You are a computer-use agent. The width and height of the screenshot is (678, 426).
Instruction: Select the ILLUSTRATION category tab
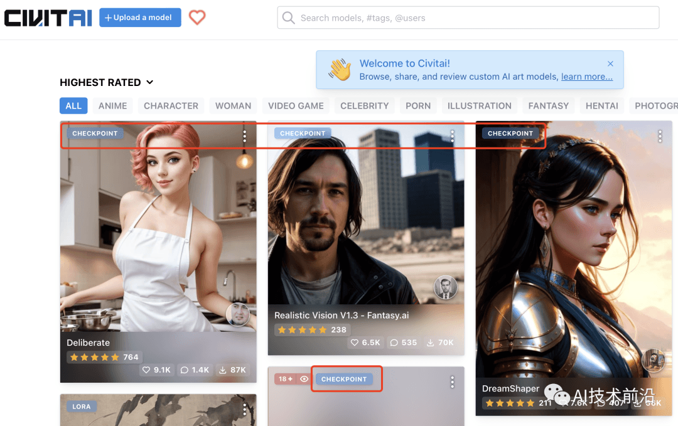coord(479,105)
